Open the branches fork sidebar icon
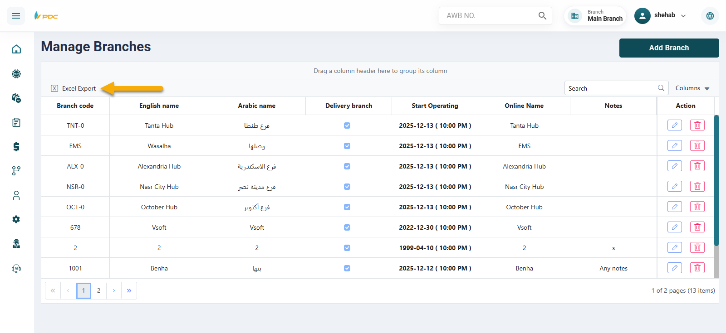 pyautogui.click(x=16, y=171)
